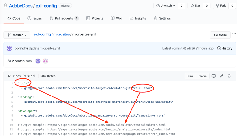237x136 pixels.
Task: Click the watchers count 7
Action: (182, 6)
